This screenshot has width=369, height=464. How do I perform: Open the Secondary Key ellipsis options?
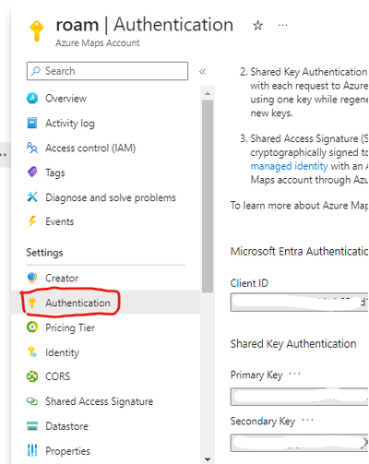(x=307, y=420)
